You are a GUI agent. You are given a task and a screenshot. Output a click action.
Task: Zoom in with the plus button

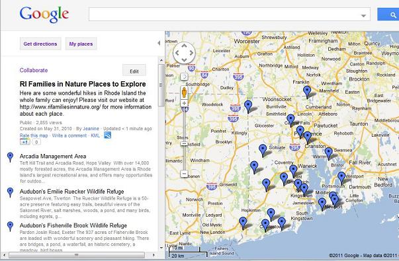pos(184,103)
